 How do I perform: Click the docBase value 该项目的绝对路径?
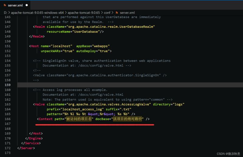click(x=127, y=119)
